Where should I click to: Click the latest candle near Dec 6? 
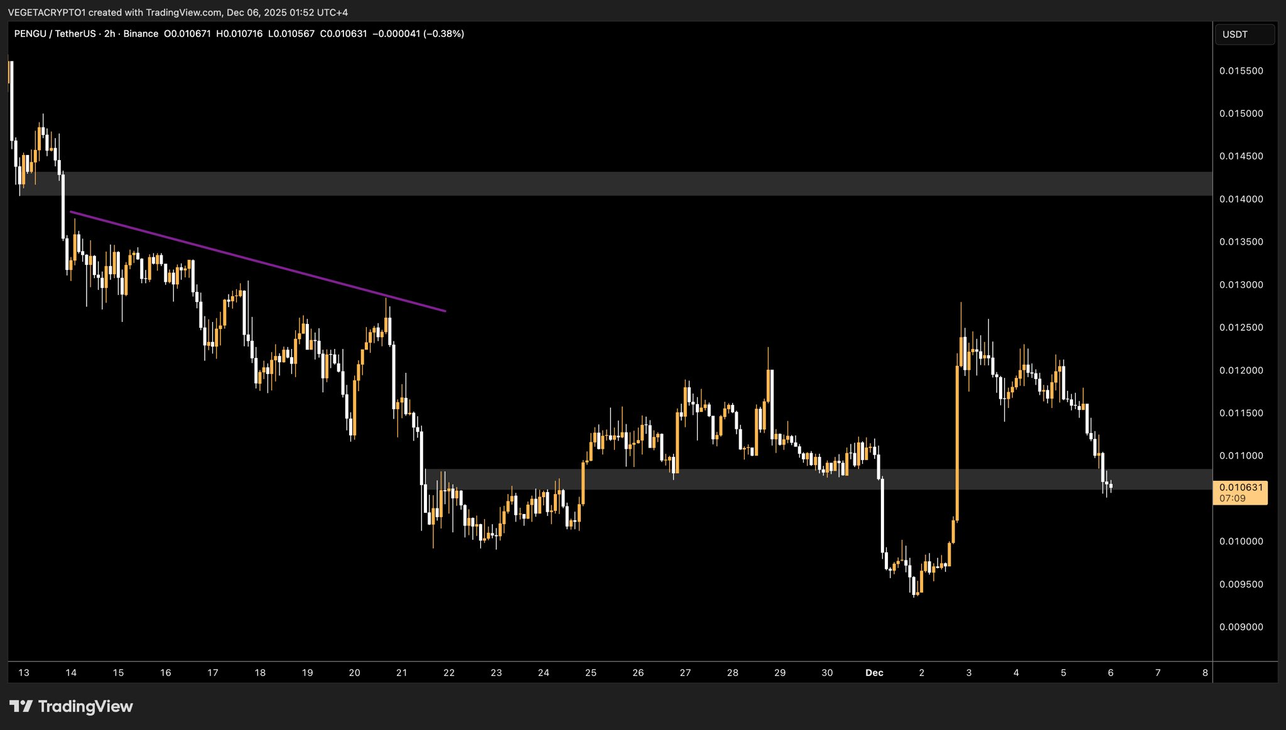(1111, 486)
